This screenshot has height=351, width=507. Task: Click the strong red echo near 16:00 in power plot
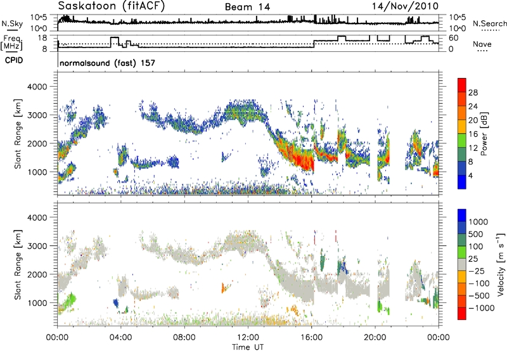pyautogui.click(x=305, y=162)
